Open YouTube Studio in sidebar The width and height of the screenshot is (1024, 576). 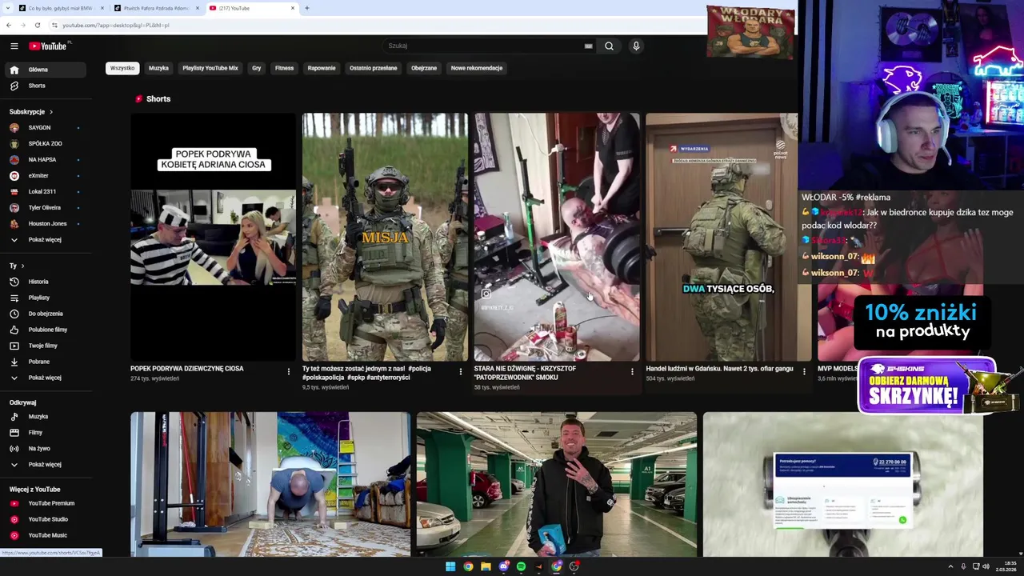(x=44, y=519)
